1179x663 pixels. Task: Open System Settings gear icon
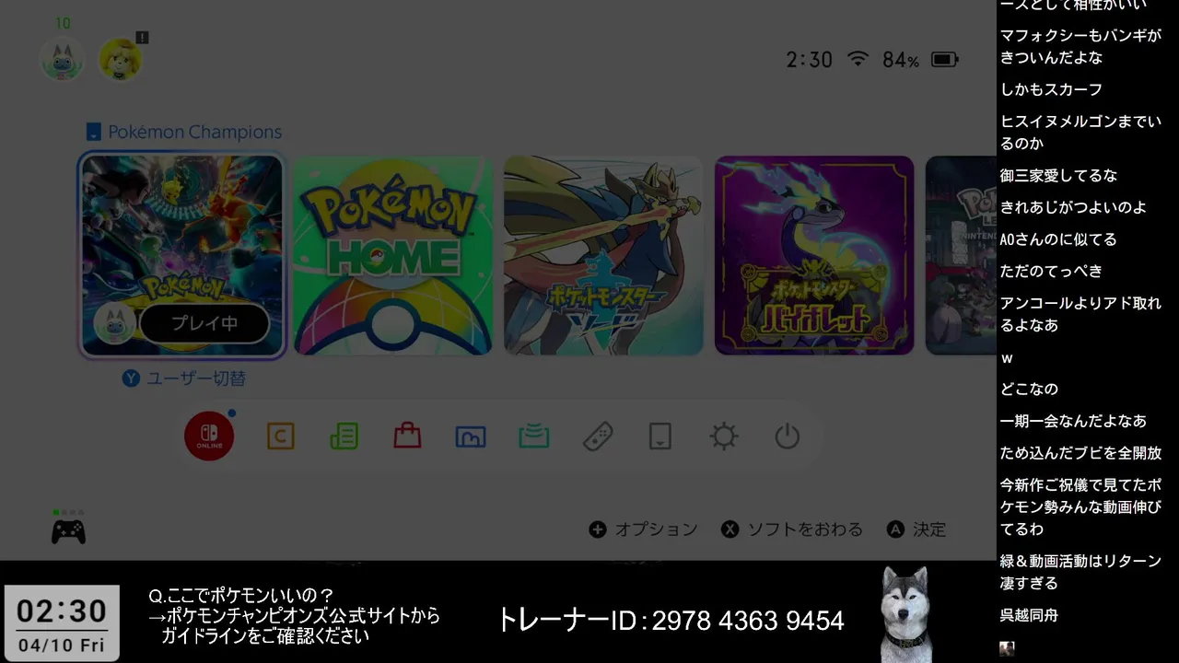pyautogui.click(x=724, y=436)
